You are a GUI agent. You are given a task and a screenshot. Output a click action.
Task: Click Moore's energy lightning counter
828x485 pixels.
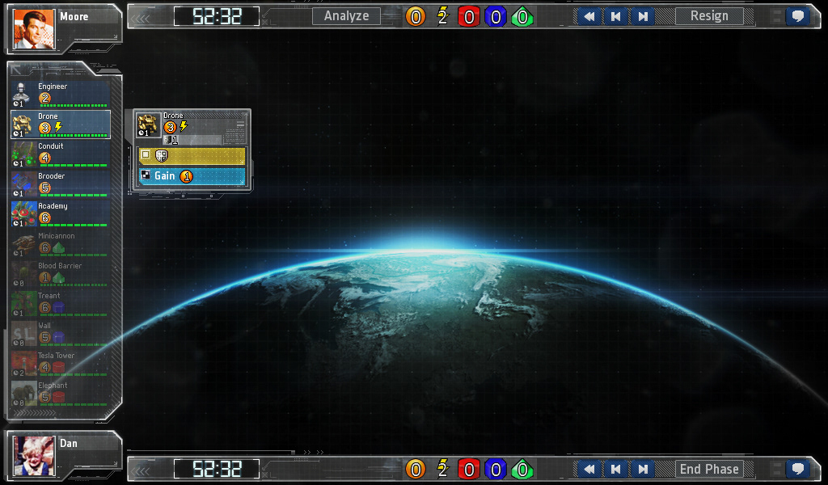coord(442,17)
